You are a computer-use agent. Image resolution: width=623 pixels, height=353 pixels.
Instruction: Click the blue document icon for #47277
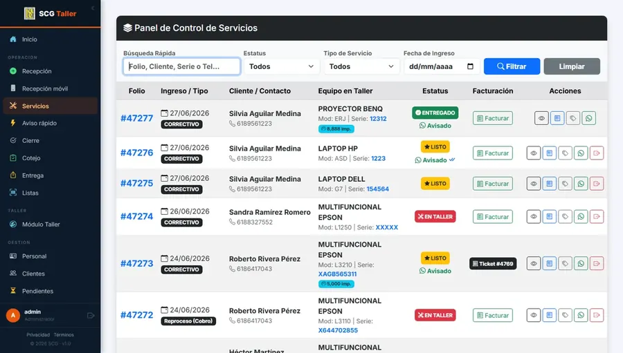[x=557, y=118]
